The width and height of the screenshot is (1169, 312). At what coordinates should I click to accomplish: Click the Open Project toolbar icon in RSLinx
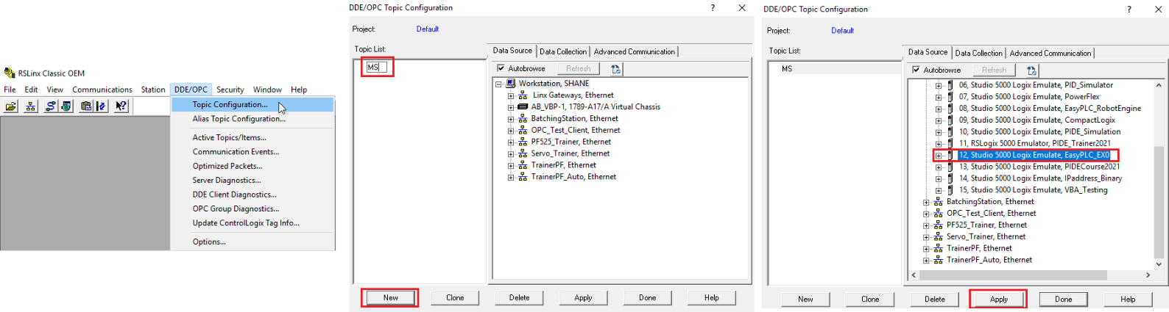(11, 106)
